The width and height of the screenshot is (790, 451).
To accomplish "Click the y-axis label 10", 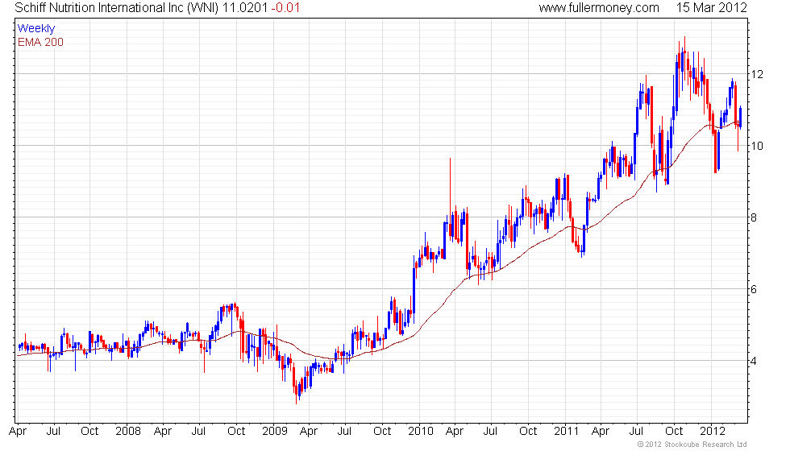I will pyautogui.click(x=757, y=146).
